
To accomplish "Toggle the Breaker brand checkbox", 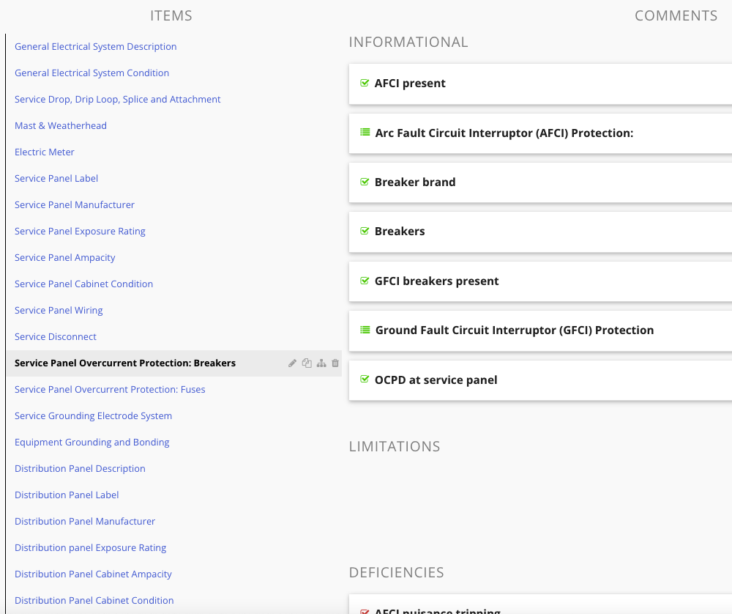I will pos(365,182).
